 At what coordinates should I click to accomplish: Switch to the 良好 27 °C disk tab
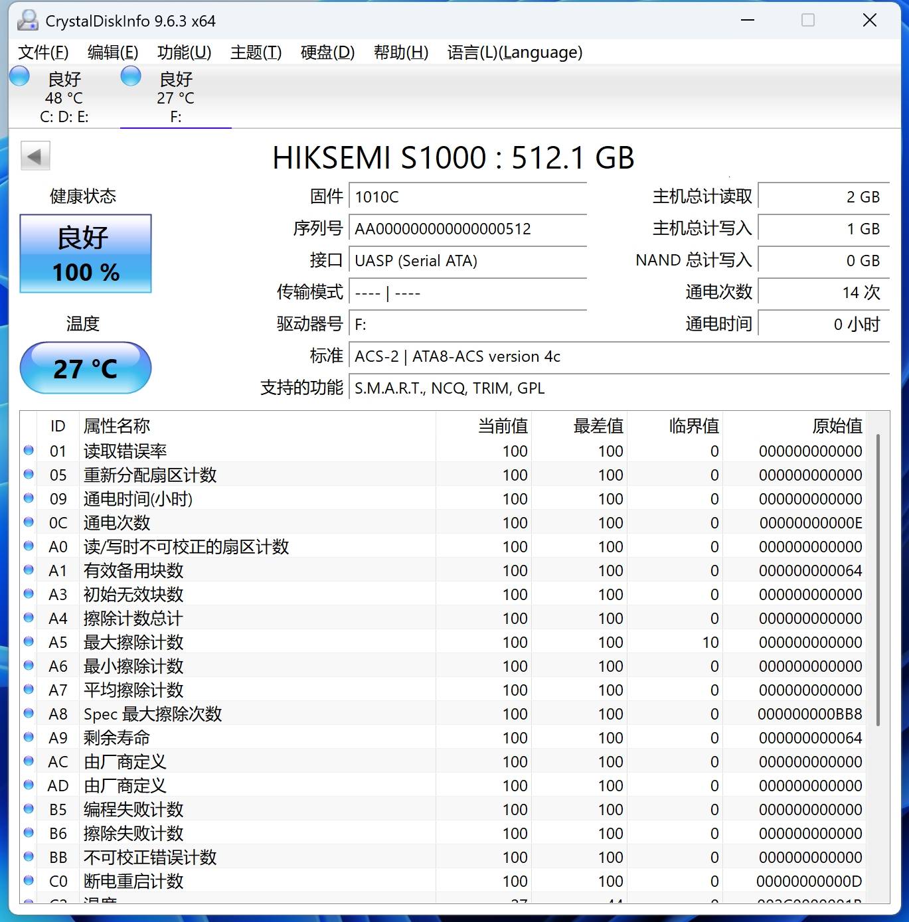click(x=176, y=97)
